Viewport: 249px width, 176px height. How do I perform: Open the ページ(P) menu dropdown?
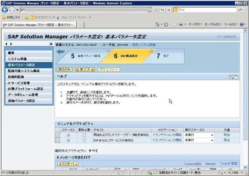pyautogui.click(x=195, y=24)
